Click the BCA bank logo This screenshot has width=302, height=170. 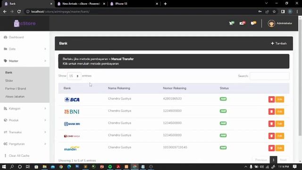[x=72, y=100]
